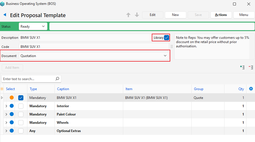
Task: Uncheck the BMW SUV X1 row checkbox
Action: click(21, 98)
